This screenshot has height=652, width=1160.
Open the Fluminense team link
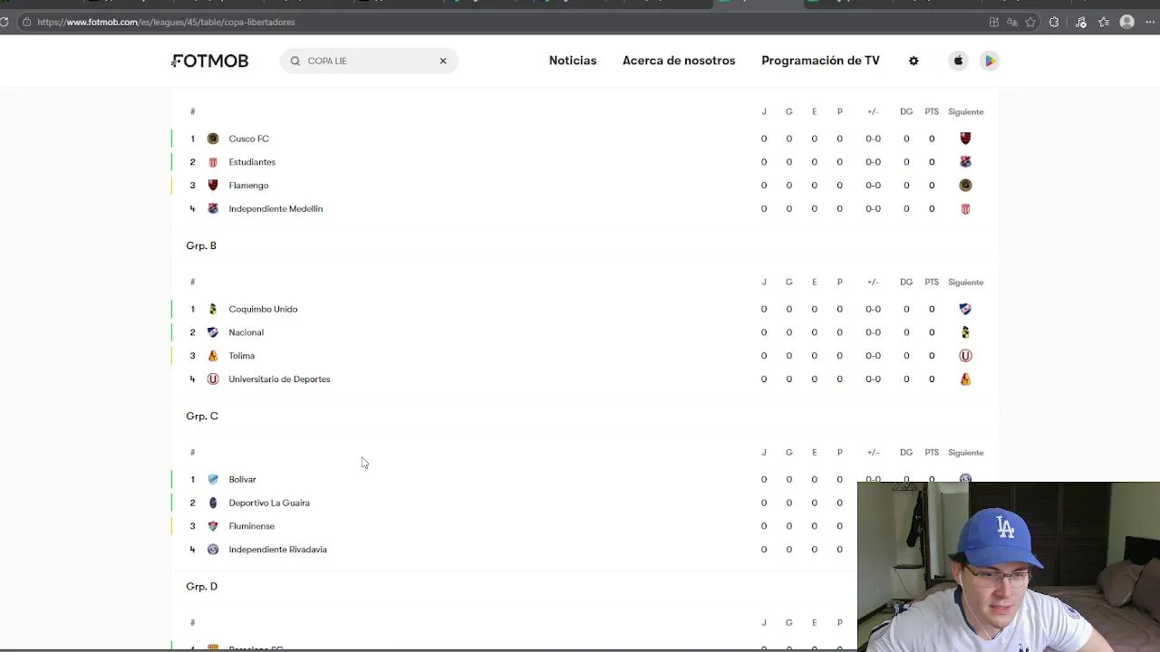pyautogui.click(x=251, y=526)
